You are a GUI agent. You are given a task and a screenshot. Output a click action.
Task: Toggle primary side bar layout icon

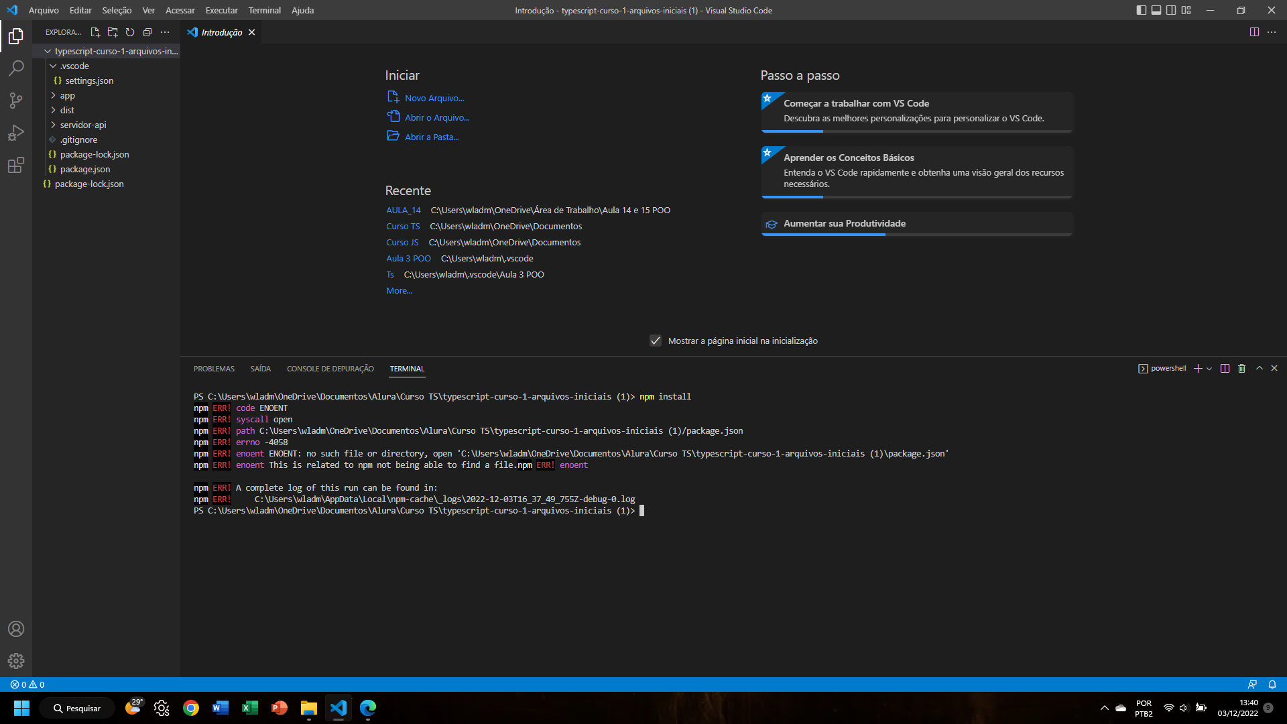(1142, 10)
